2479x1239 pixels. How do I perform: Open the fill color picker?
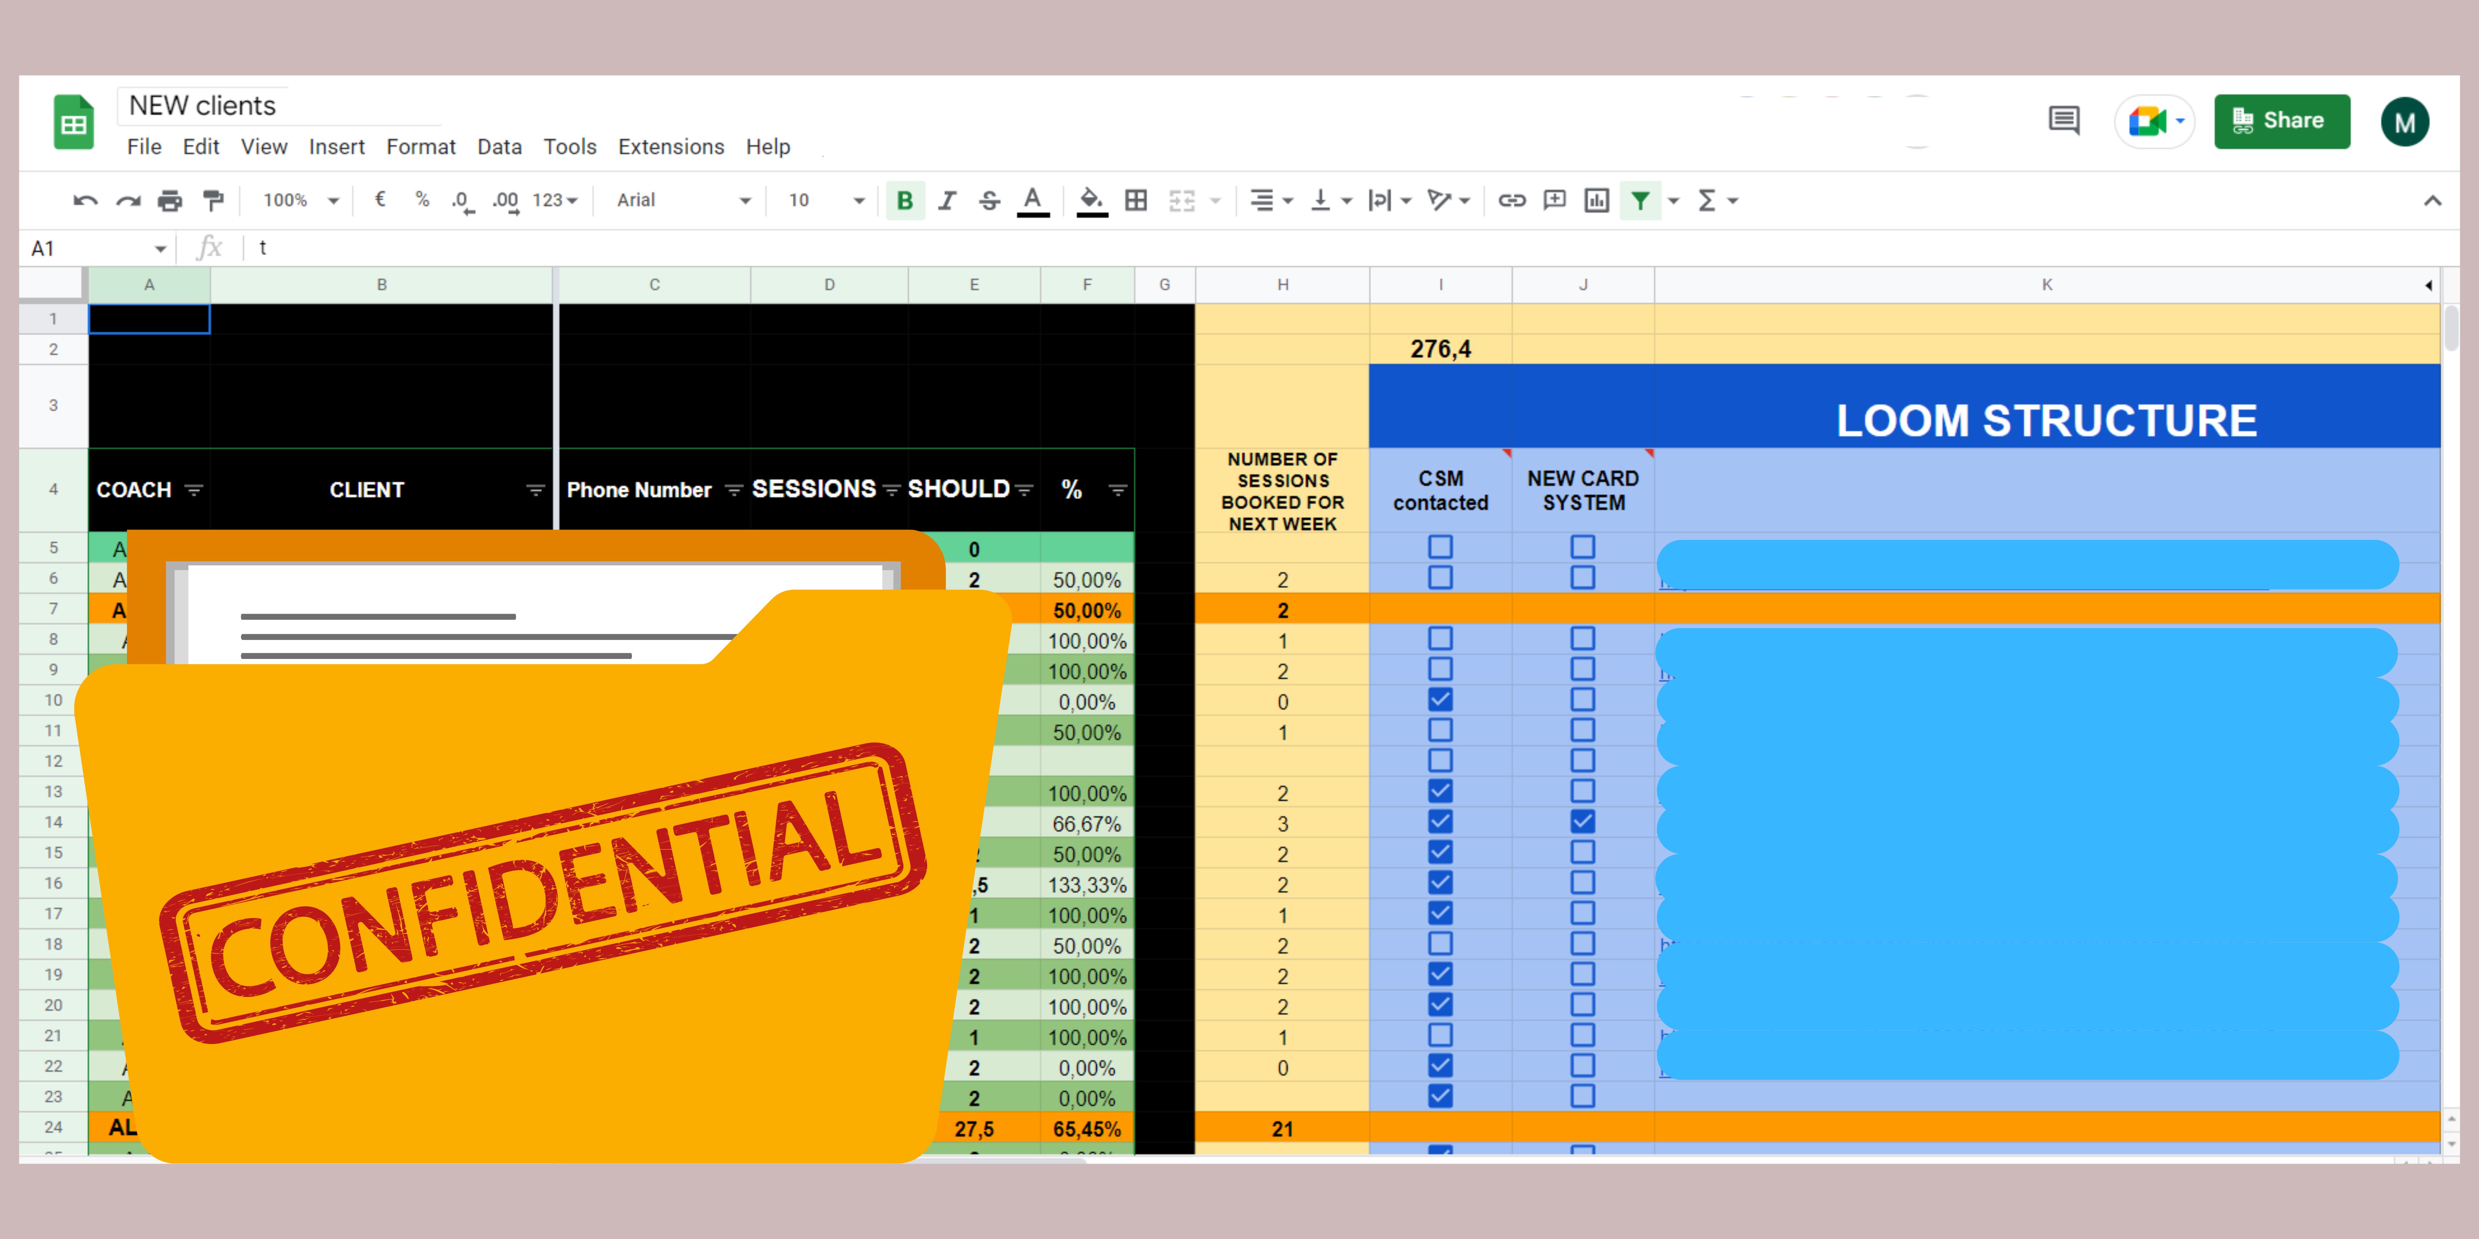[1091, 201]
